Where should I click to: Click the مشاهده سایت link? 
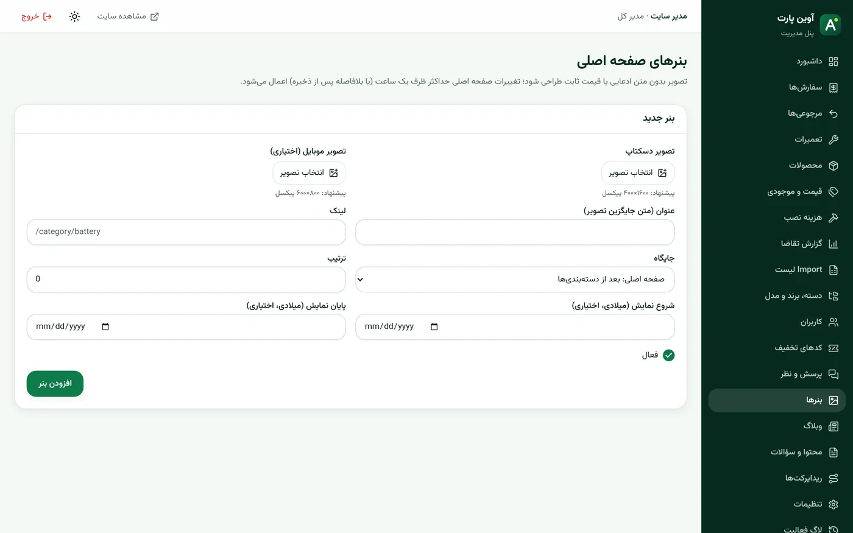coord(128,16)
